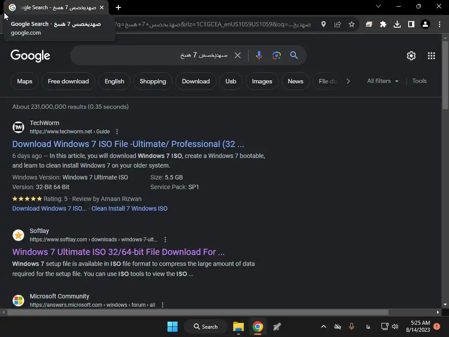Click the TechWorm site favicon

[18, 127]
